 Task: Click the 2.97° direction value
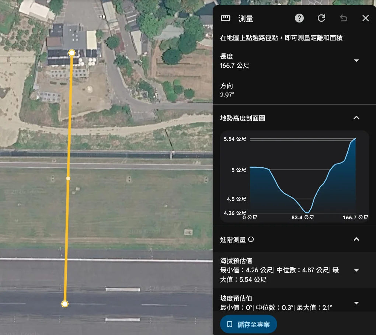tap(227, 95)
